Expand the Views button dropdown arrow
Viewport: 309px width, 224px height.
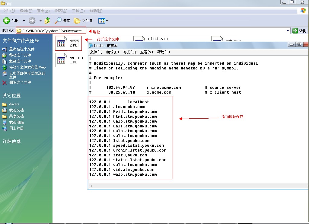(x=107, y=21)
